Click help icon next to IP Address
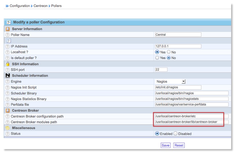Image resolution: width=234 pixels, height=152 pixels. (7, 46)
